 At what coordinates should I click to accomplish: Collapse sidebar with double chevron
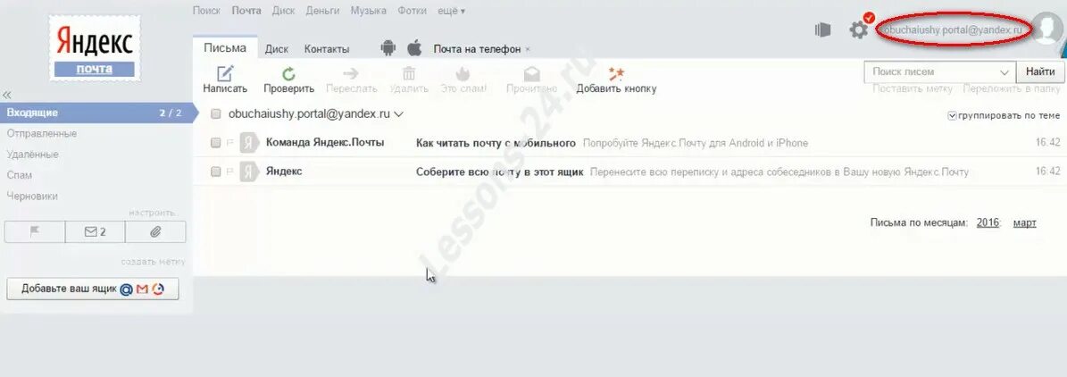click(x=7, y=95)
